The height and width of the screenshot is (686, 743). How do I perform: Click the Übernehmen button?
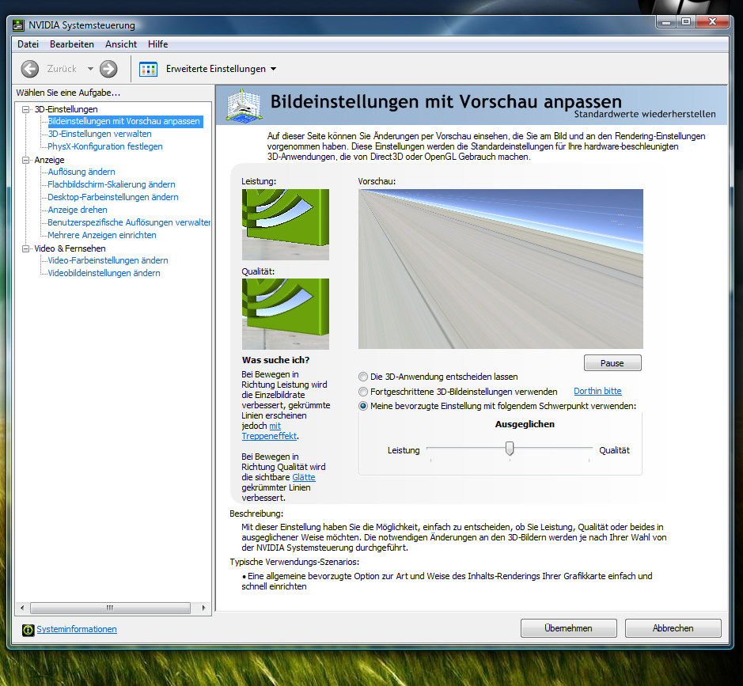[569, 628]
